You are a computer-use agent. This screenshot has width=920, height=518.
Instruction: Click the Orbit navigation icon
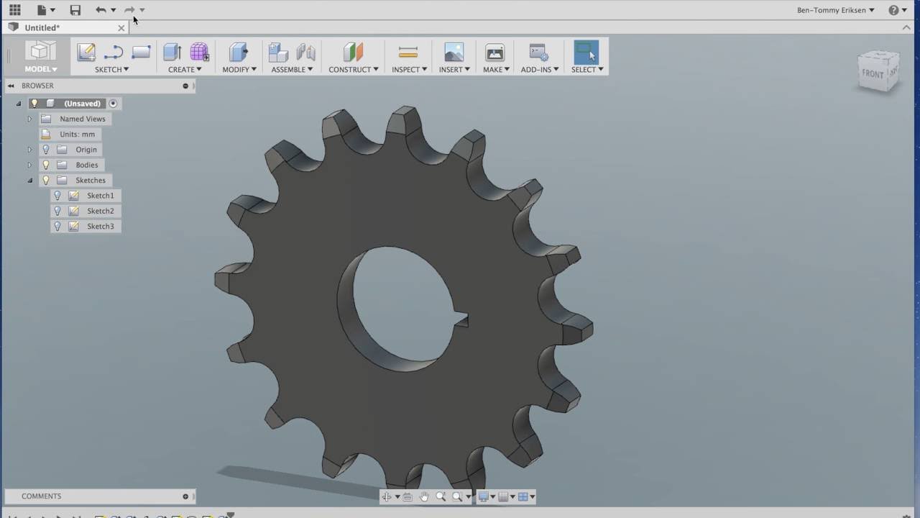pos(387,496)
